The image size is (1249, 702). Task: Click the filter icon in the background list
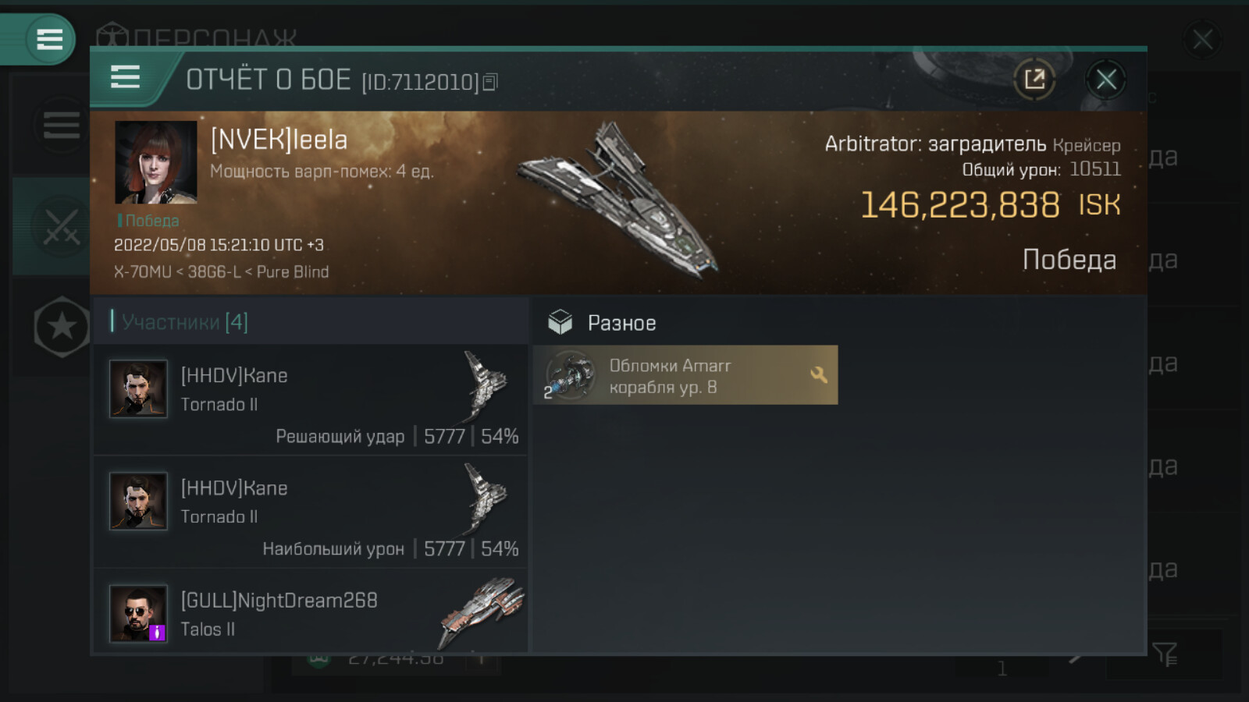[1165, 654]
